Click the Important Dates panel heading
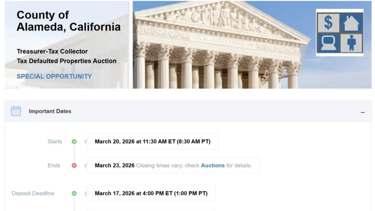The height and width of the screenshot is (211, 375). point(50,111)
